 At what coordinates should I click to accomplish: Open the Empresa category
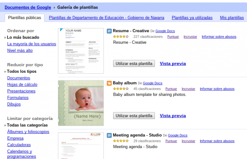[15, 138]
